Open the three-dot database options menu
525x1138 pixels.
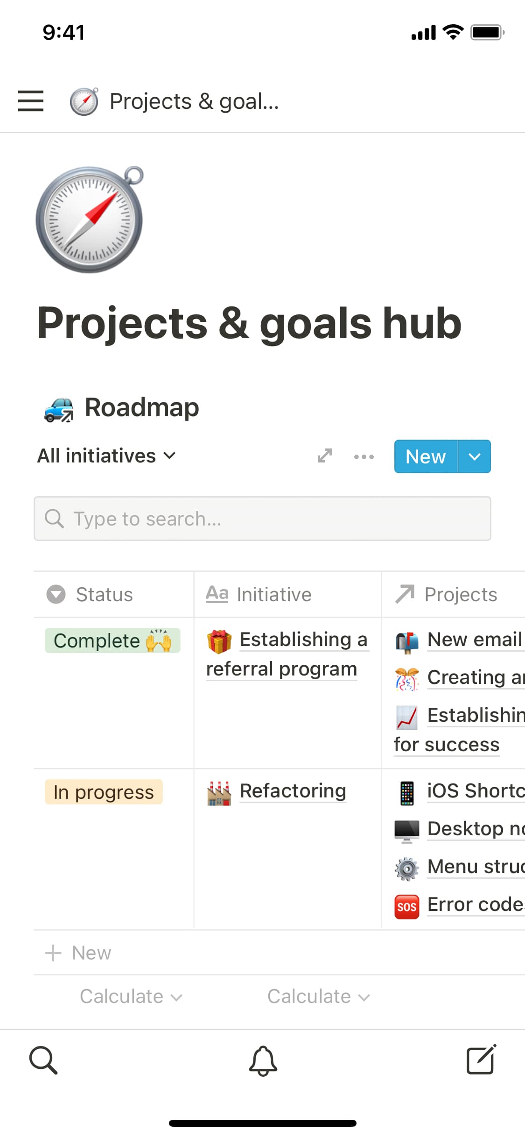364,456
